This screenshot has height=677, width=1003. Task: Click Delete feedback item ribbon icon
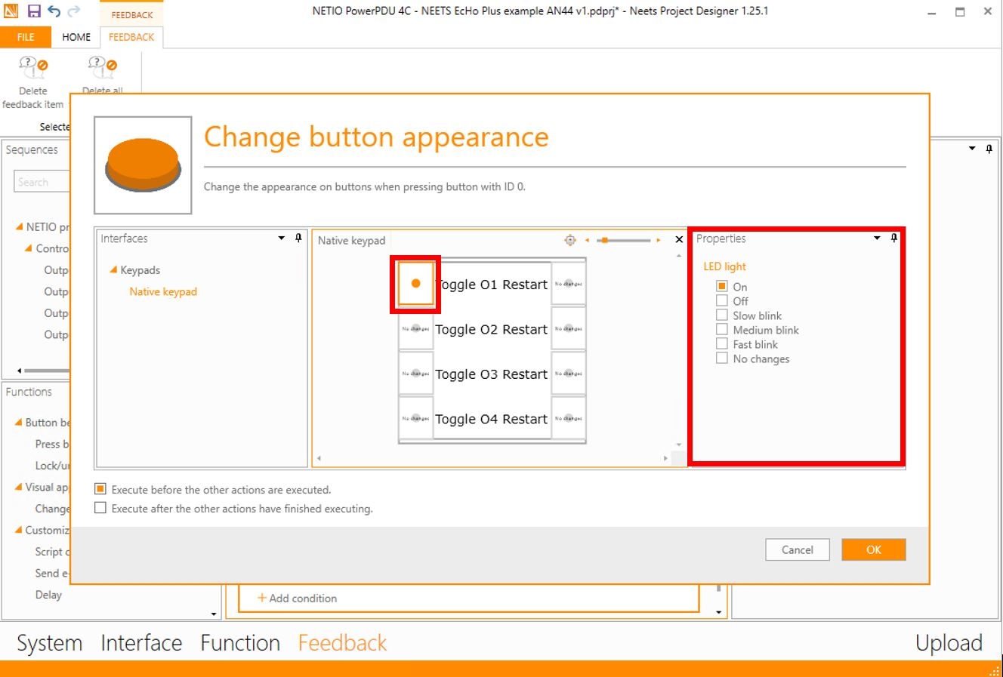click(33, 68)
